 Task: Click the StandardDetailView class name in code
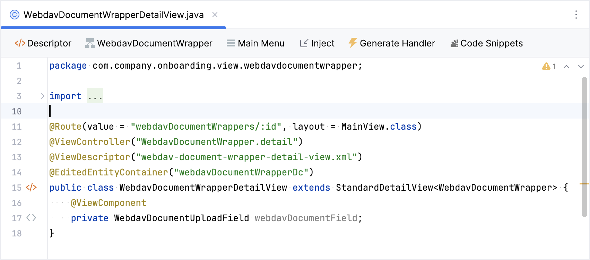384,188
